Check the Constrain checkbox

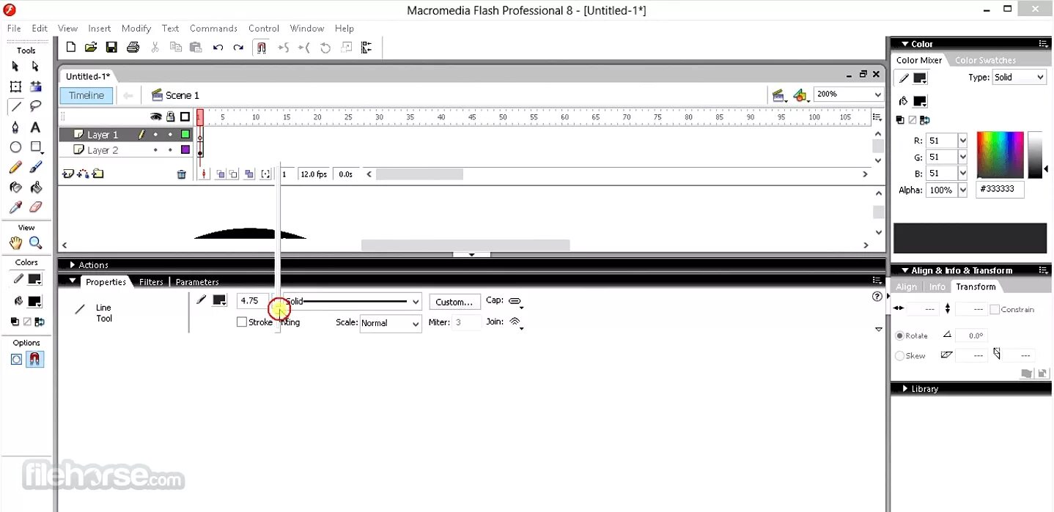tap(995, 310)
